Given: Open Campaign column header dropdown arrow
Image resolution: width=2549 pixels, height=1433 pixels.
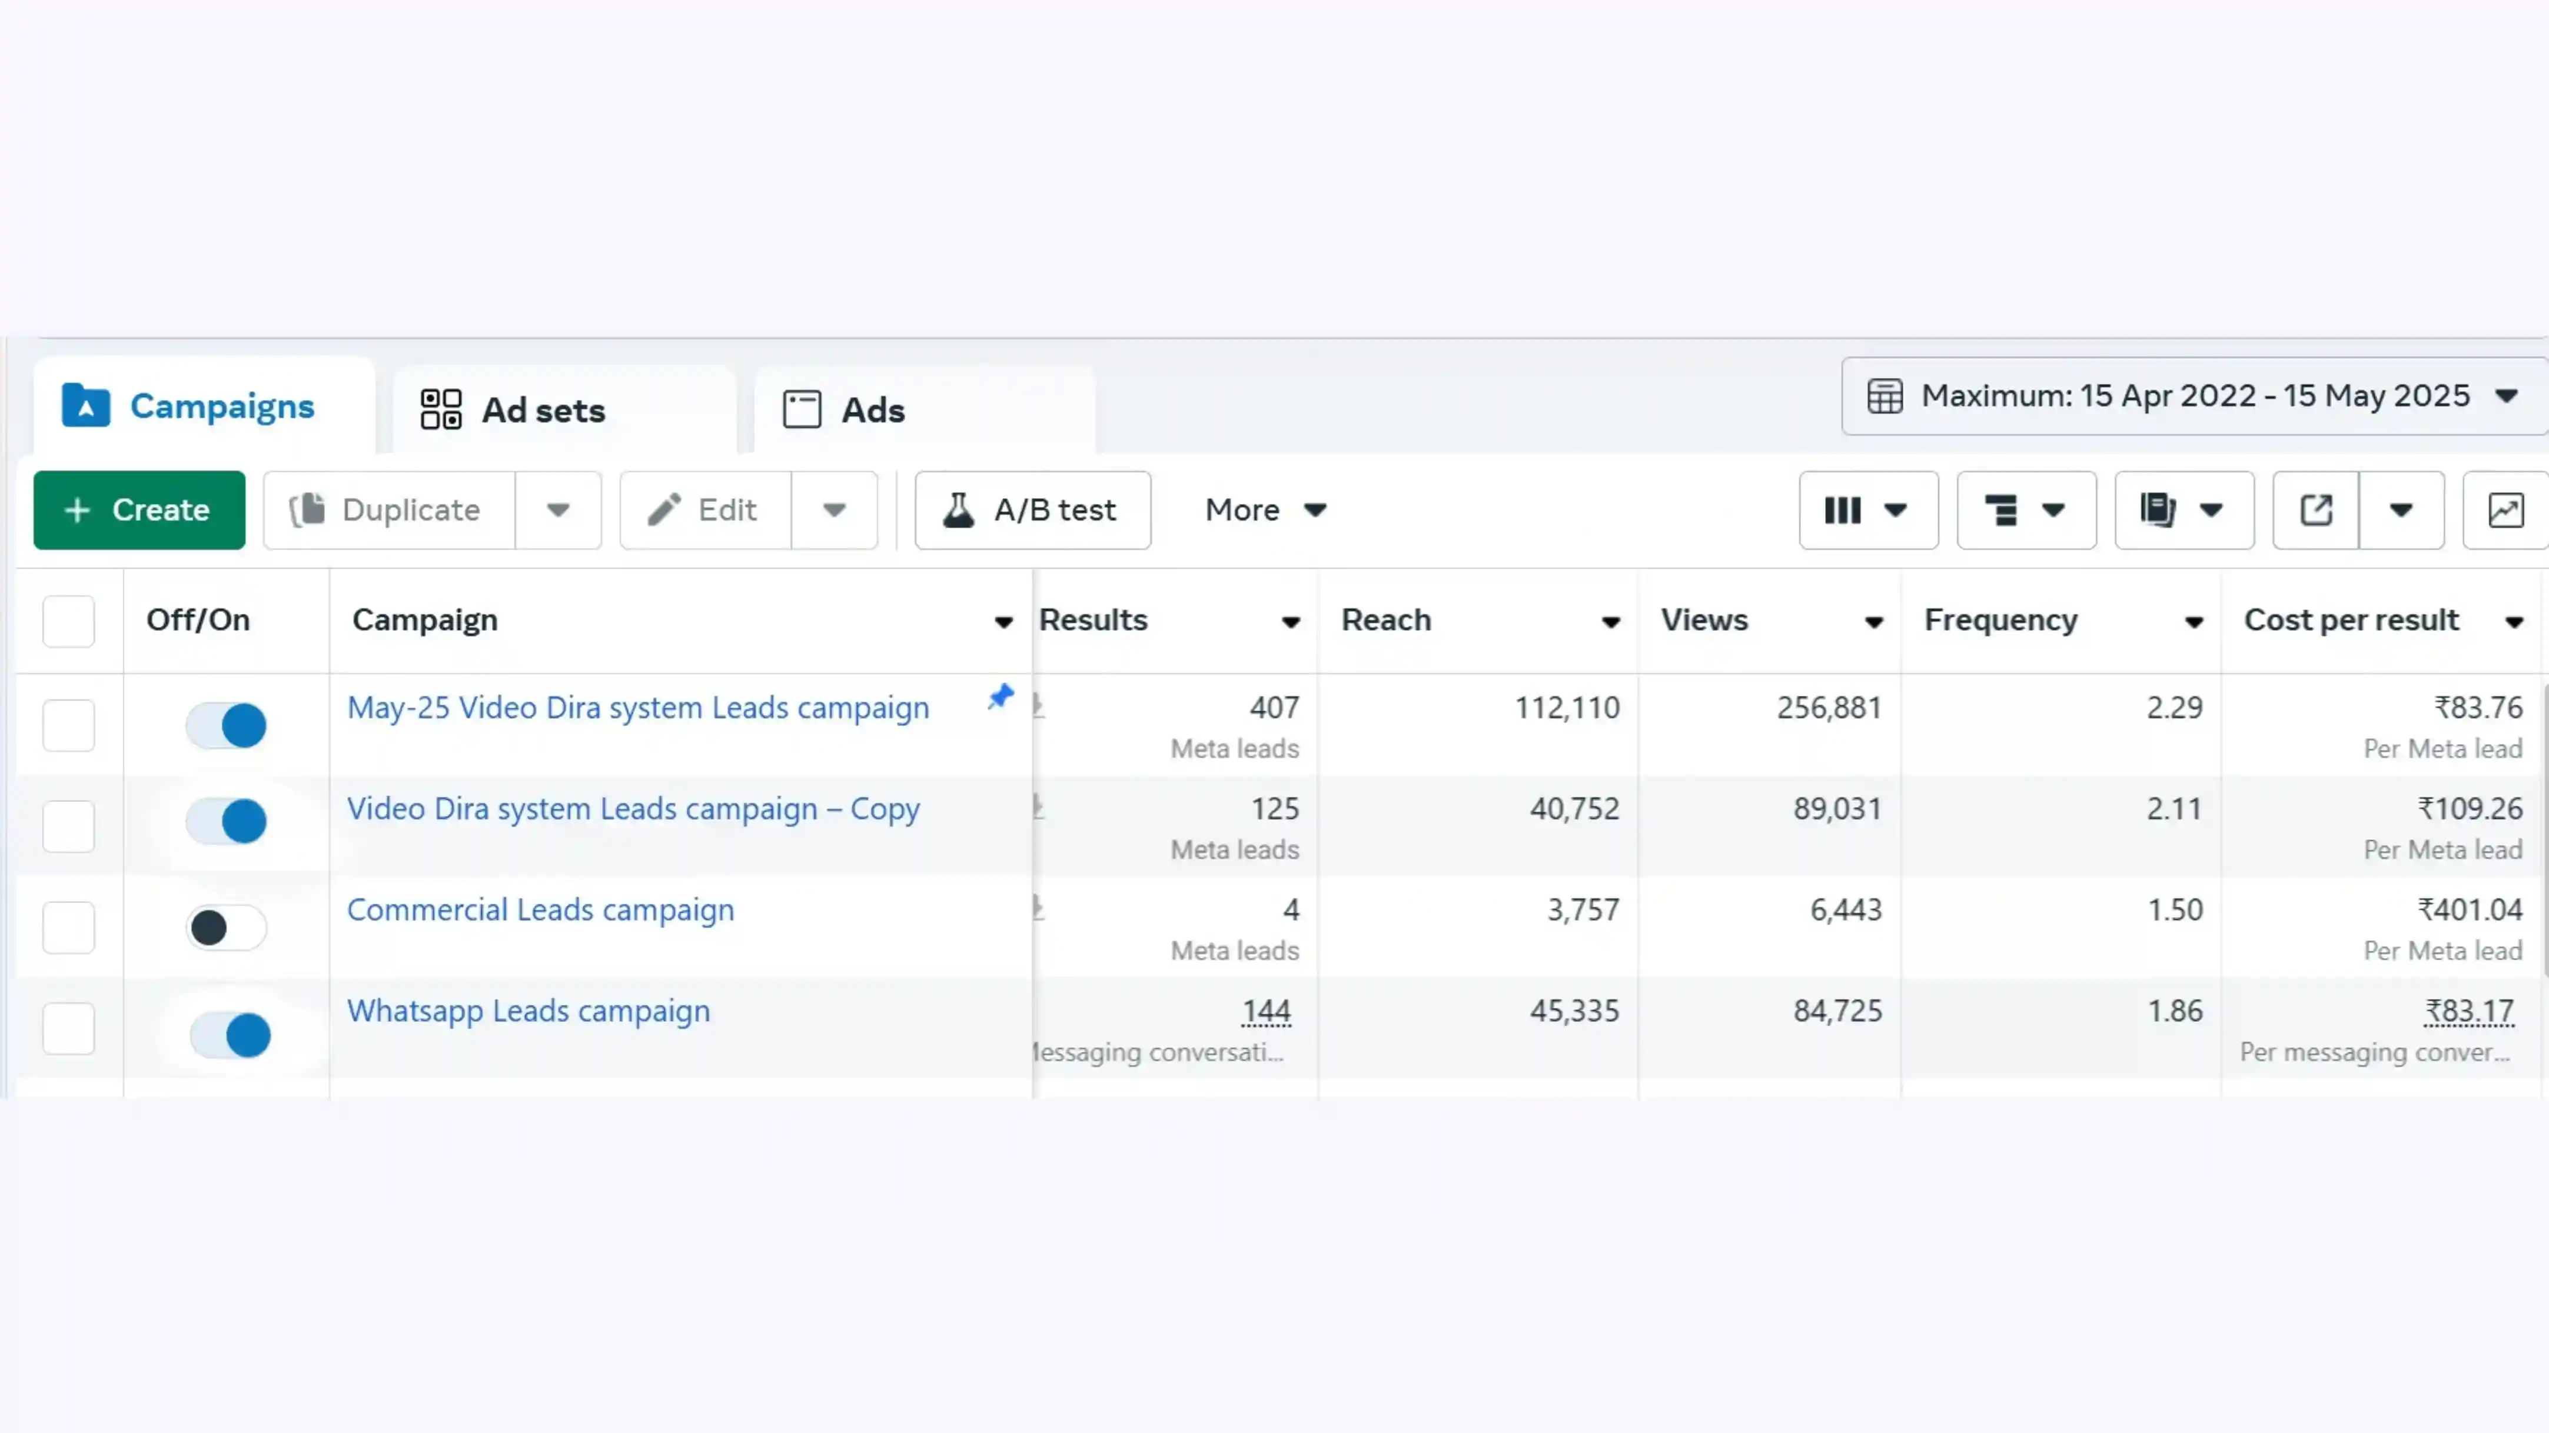Looking at the screenshot, I should (x=1003, y=622).
